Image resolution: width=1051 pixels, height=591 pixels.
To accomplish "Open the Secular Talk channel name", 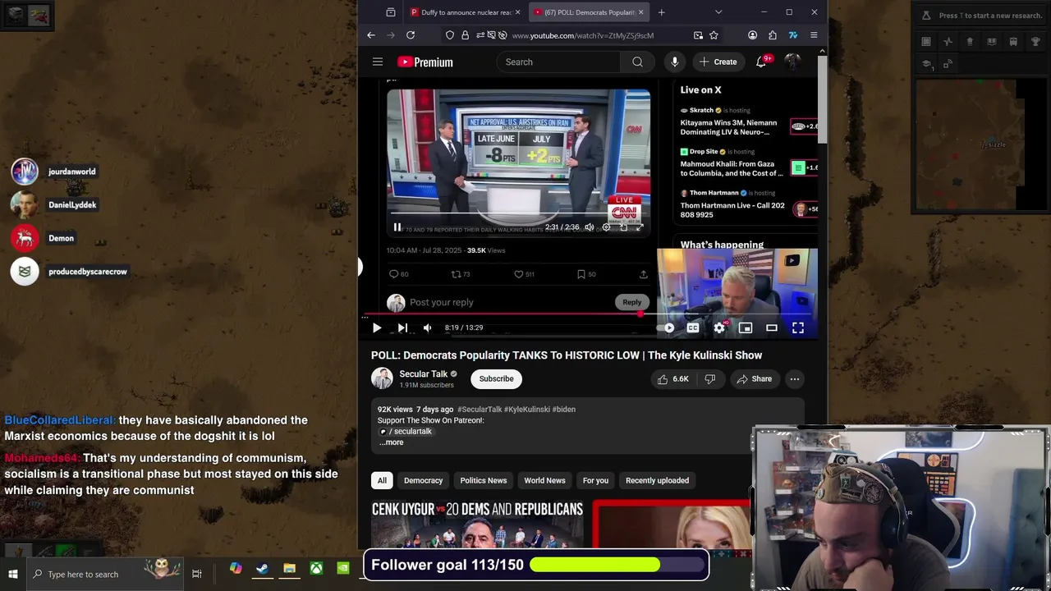I will (424, 374).
